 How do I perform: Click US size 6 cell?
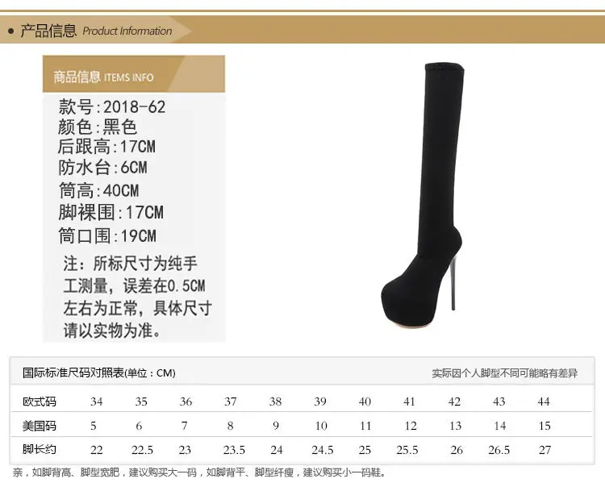(139, 426)
